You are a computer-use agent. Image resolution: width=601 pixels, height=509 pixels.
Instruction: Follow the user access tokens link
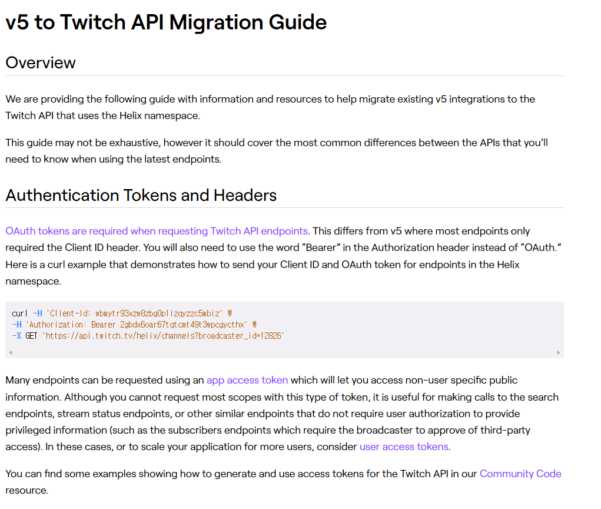[x=404, y=447]
